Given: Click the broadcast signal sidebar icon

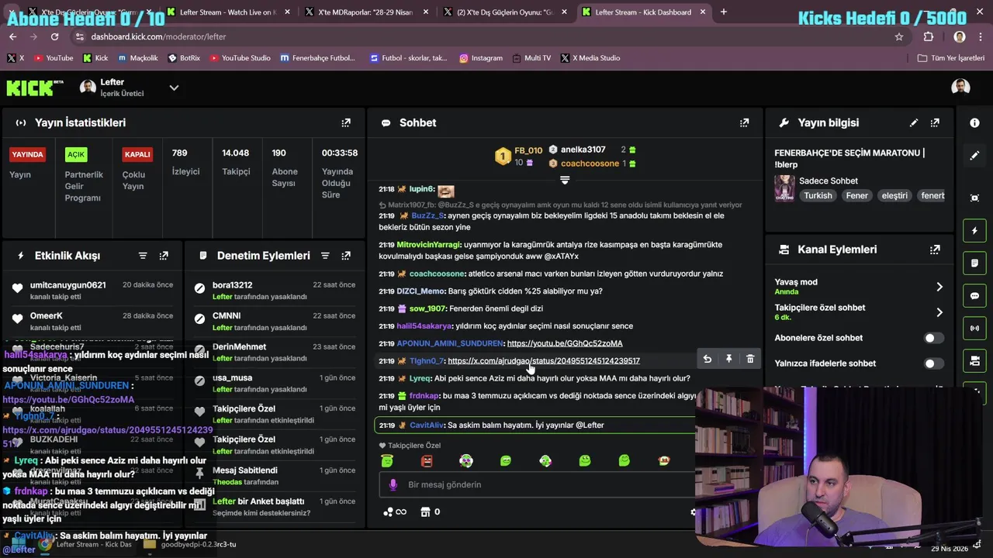Looking at the screenshot, I should 974,329.
